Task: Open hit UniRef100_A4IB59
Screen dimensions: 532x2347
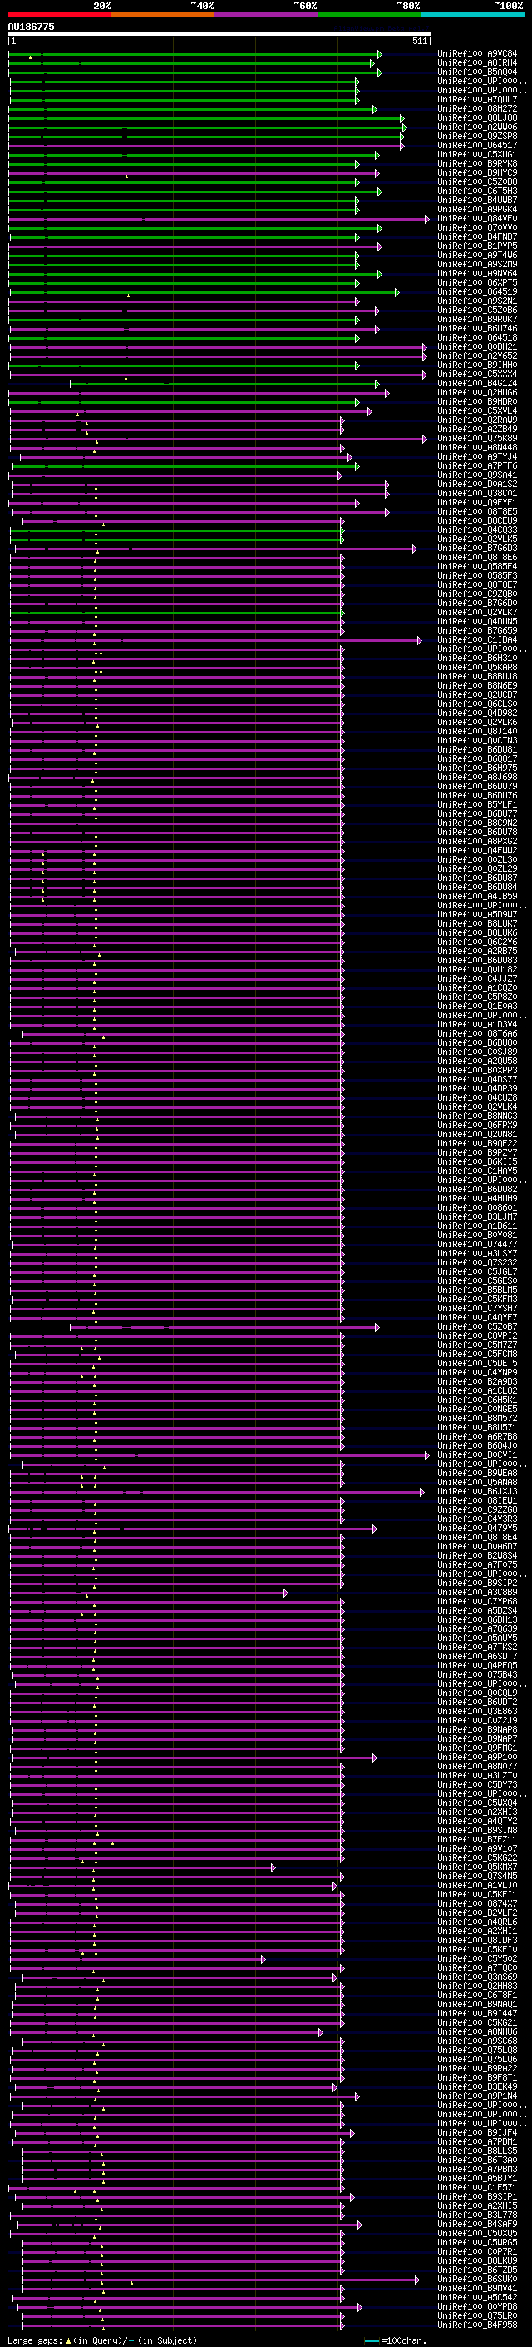Action: 477,897
